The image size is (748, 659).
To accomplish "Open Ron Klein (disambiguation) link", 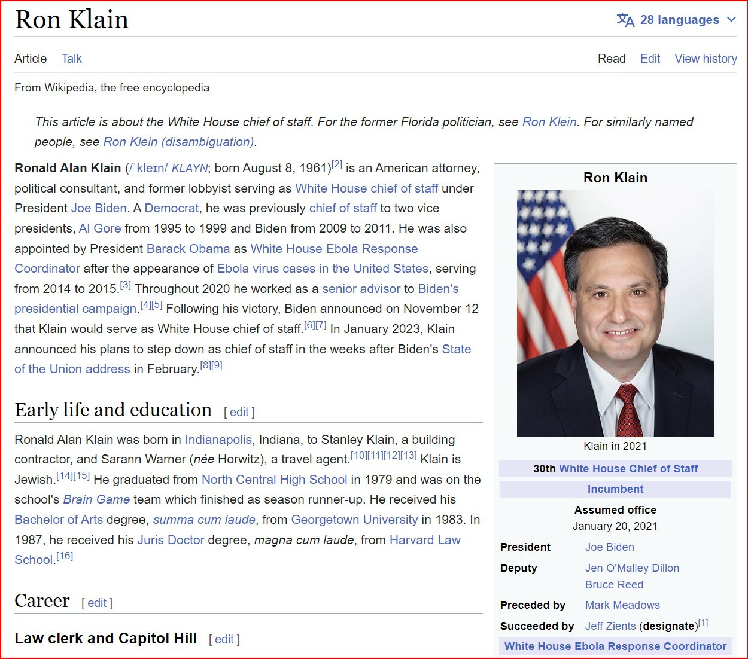I will pyautogui.click(x=179, y=142).
